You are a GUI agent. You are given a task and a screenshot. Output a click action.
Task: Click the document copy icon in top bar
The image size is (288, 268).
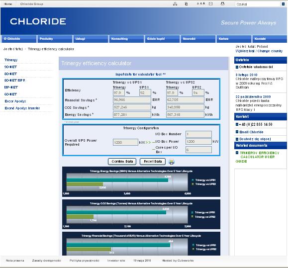pos(186,4)
